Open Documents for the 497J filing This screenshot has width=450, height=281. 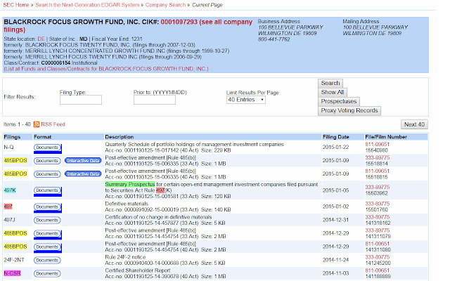pyautogui.click(x=47, y=220)
